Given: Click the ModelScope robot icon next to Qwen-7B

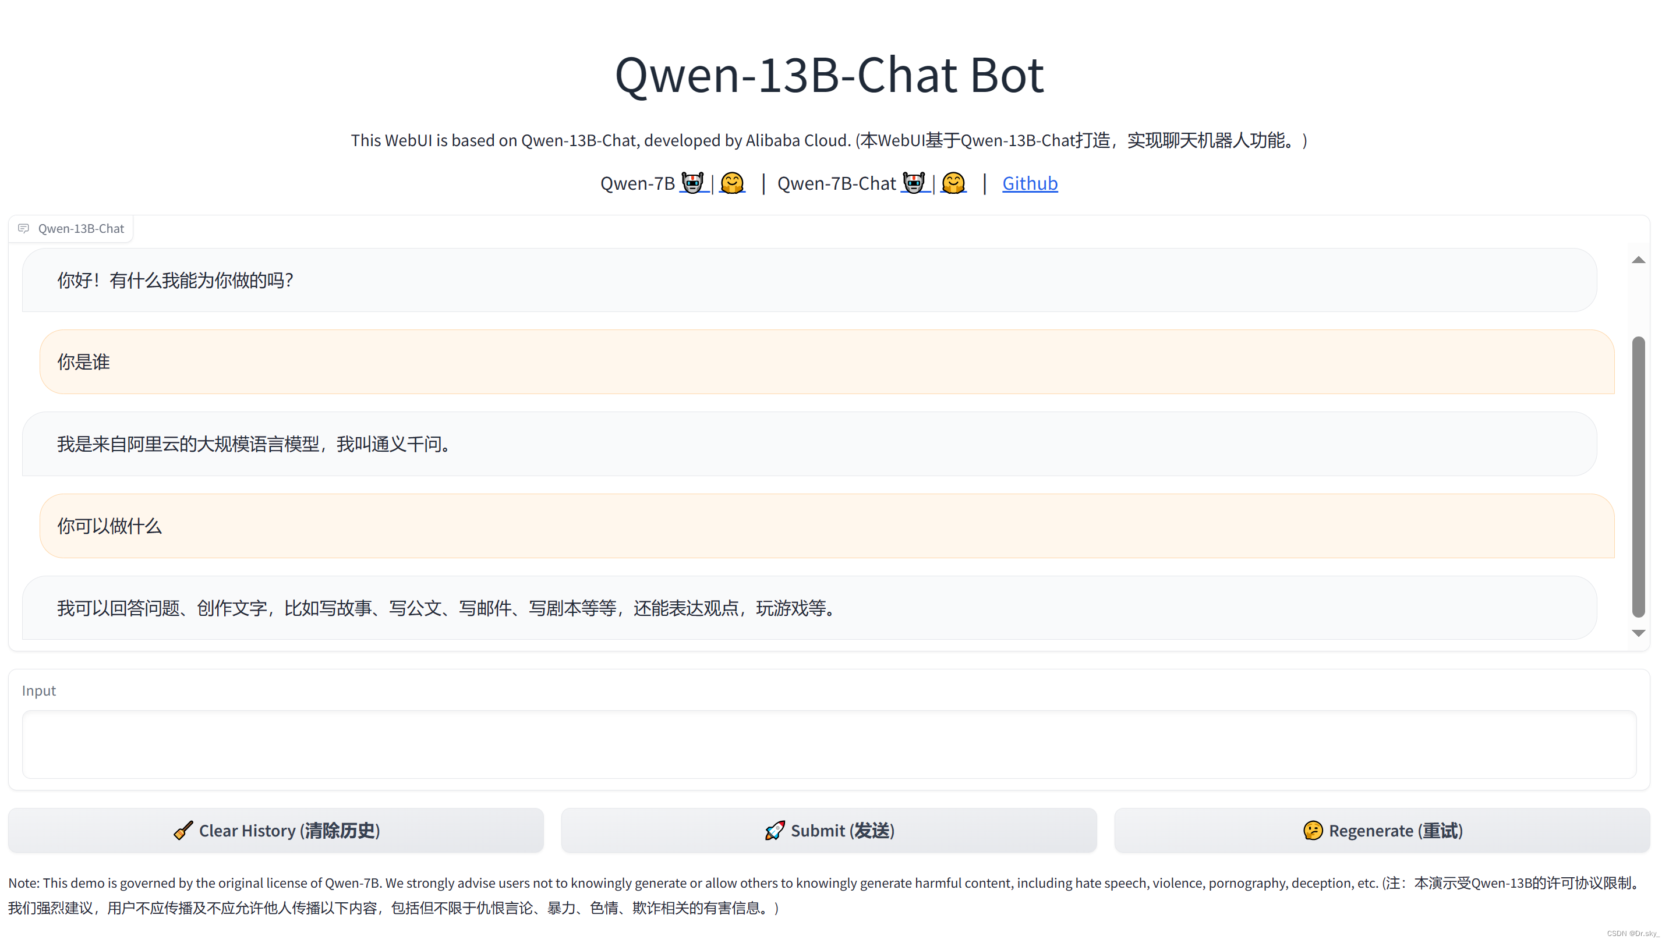Looking at the screenshot, I should 692,183.
